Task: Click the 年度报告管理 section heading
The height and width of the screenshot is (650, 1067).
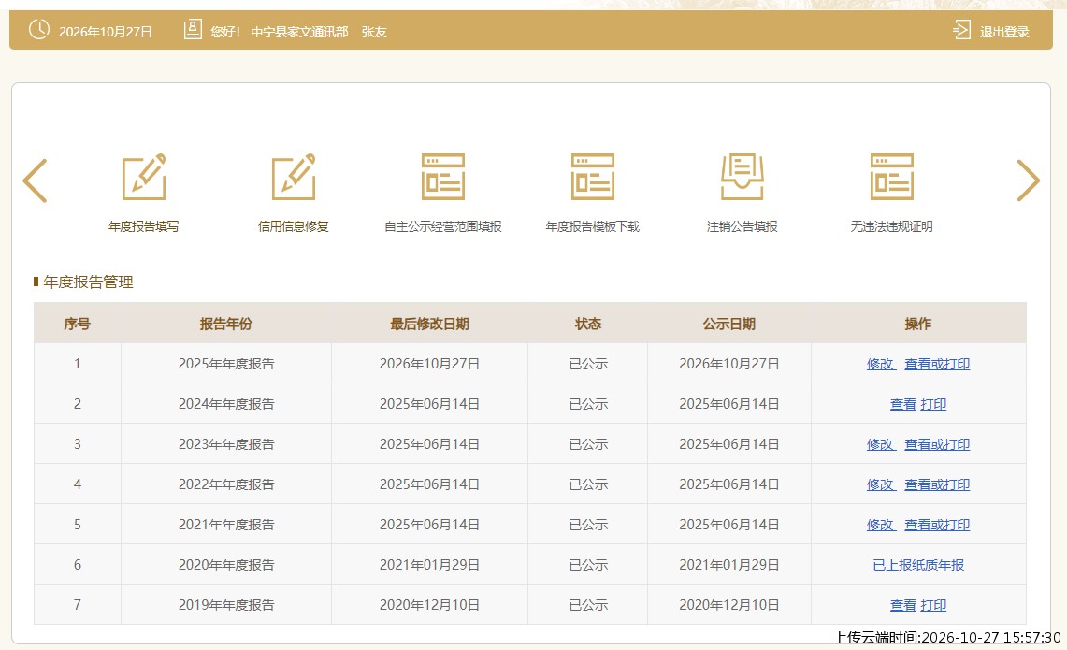Action: point(89,282)
